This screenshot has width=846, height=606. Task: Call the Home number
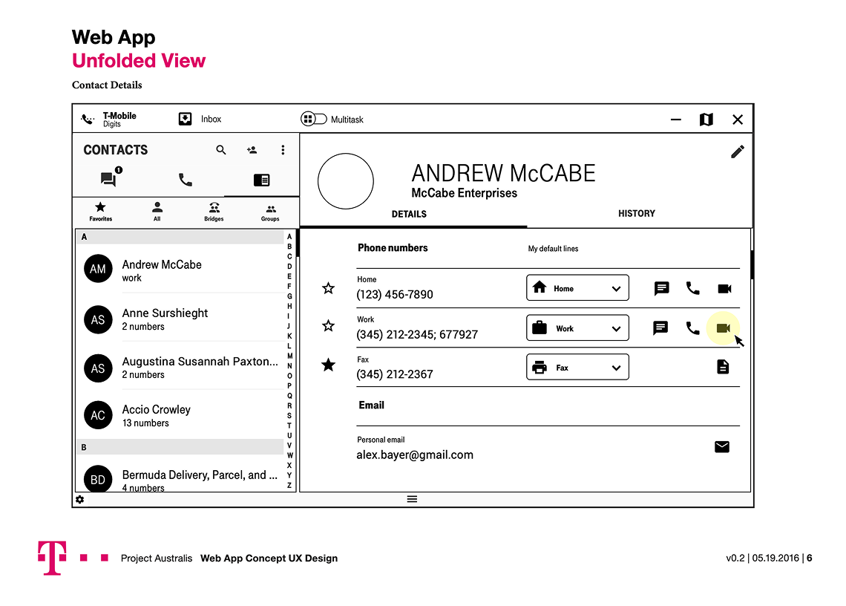coord(693,288)
